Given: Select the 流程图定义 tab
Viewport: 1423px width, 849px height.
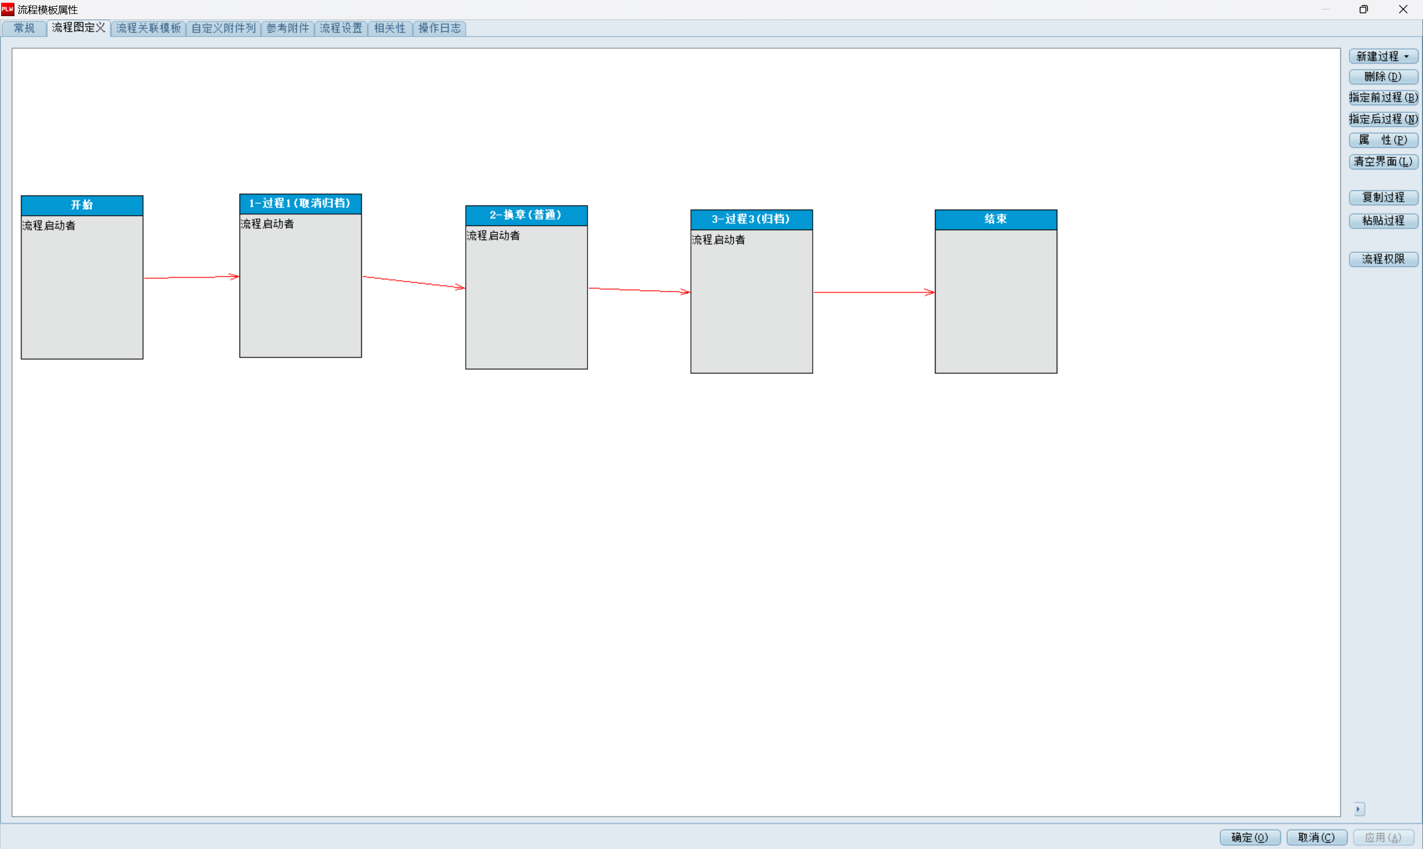Looking at the screenshot, I should tap(78, 27).
